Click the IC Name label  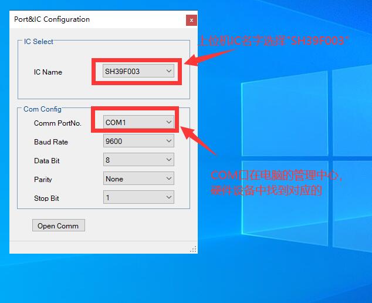[x=48, y=72]
